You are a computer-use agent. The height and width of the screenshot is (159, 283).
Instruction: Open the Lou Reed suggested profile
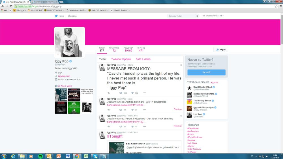click(198, 114)
